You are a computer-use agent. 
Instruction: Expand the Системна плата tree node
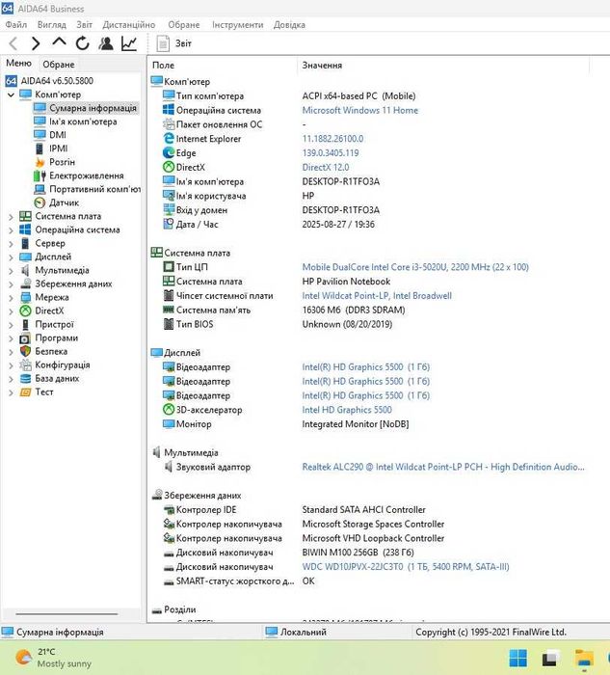[x=11, y=217]
